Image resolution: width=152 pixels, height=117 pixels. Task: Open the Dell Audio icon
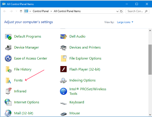click(64, 36)
